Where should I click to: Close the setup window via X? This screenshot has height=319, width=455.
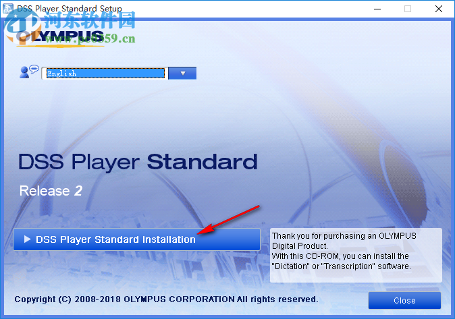(x=439, y=9)
